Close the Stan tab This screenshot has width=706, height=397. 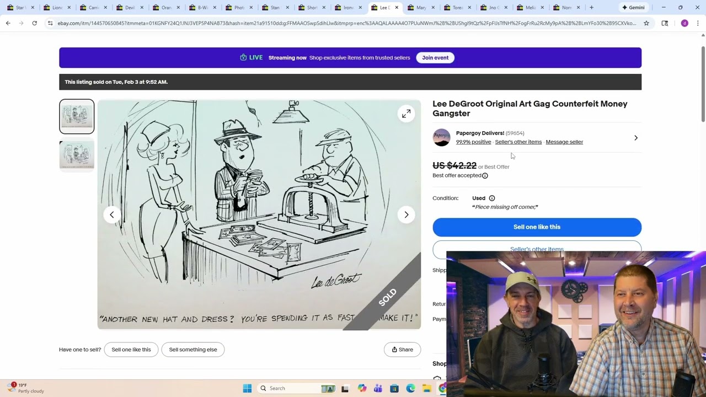(x=287, y=8)
